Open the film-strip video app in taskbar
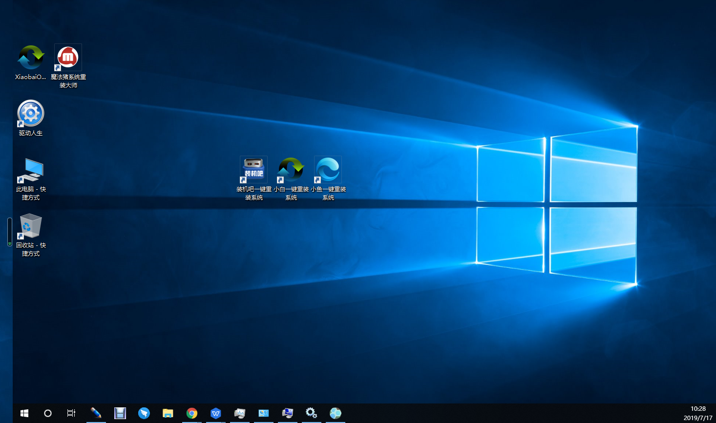The image size is (716, 423). pos(120,413)
